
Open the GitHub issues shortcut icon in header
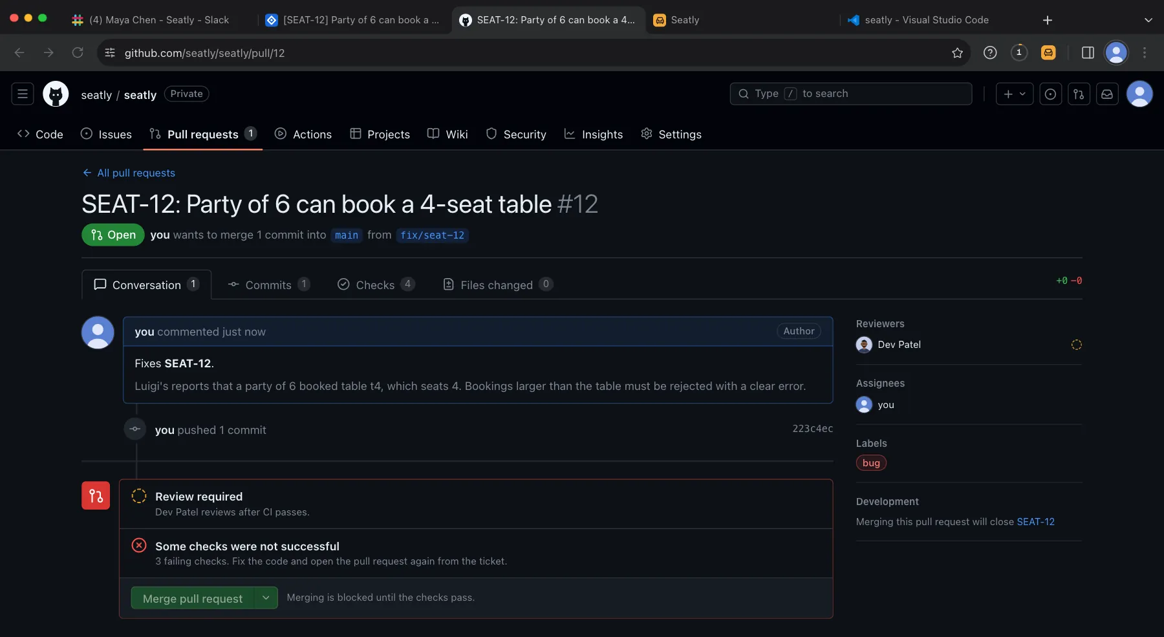click(x=1051, y=94)
